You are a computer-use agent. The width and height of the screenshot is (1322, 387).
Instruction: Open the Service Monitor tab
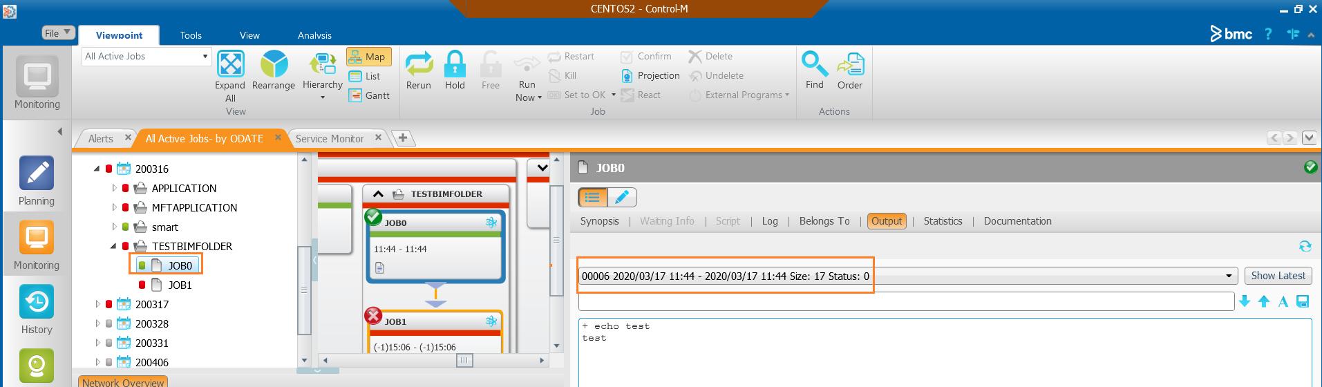(330, 139)
